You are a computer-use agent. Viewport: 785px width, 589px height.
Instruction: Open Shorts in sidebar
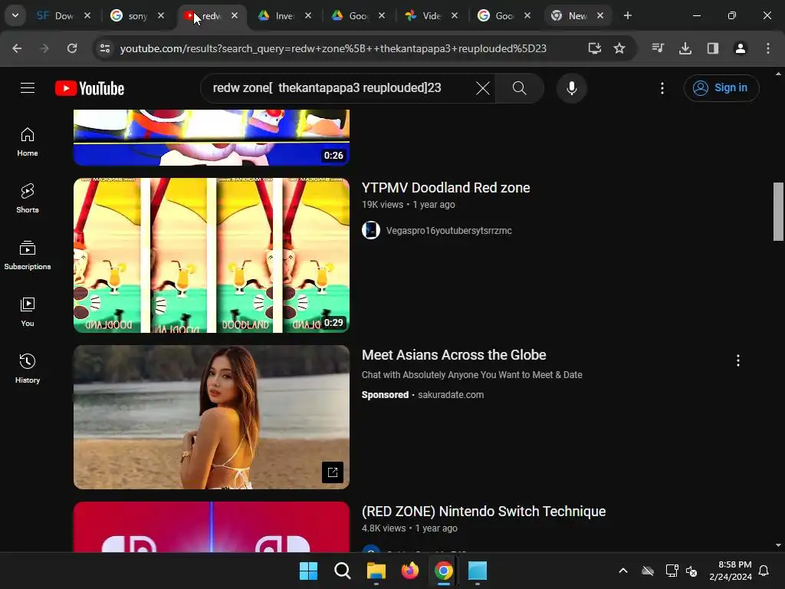coord(28,199)
